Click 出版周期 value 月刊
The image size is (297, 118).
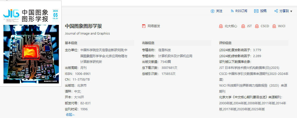tap(83, 68)
